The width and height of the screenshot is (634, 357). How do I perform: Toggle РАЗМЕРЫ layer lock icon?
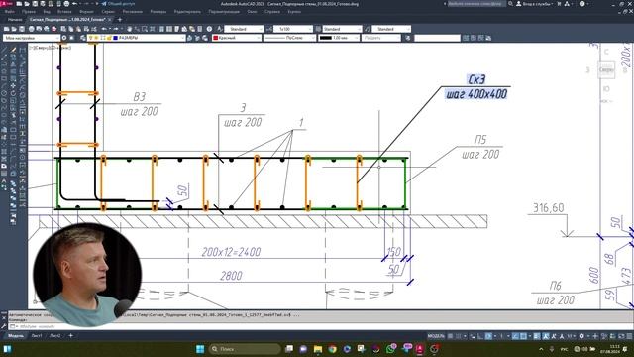click(109, 38)
